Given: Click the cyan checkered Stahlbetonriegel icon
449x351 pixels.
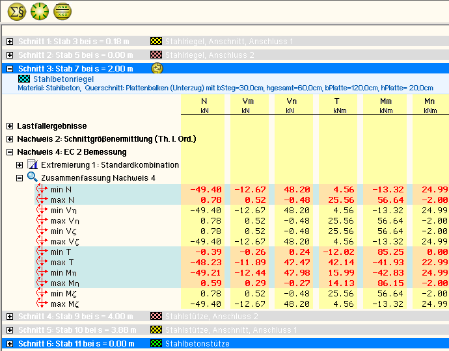Looking at the screenshot, I should (x=23, y=79).
